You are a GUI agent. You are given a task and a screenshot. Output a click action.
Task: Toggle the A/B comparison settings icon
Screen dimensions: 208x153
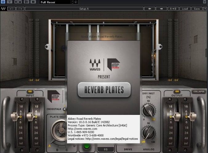point(26,2)
